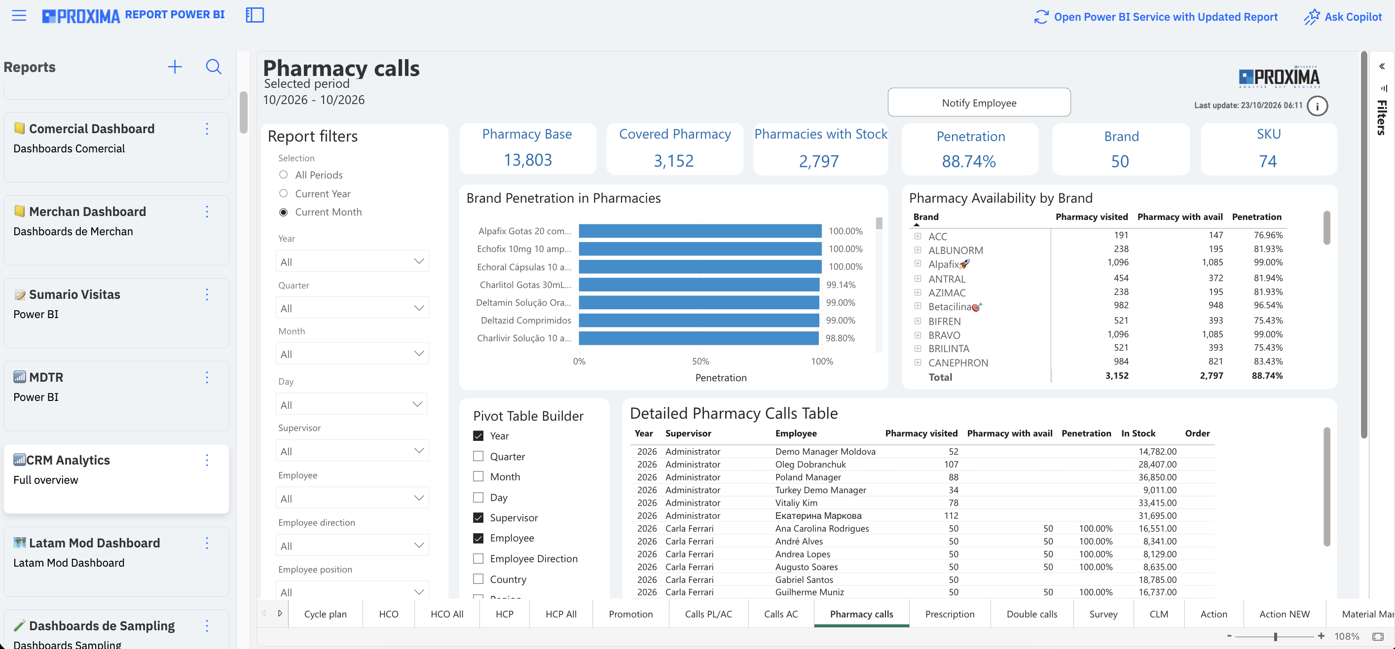Select the All Periods radio option
Viewport: 1395px width, 649px height.
pyautogui.click(x=283, y=174)
